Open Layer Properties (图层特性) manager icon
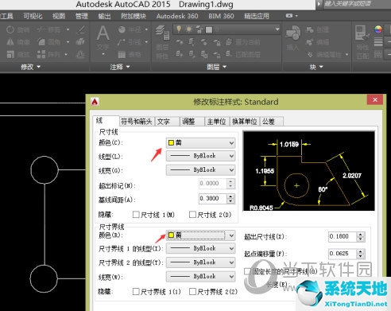Screen dimensions: 391x311 (162, 33)
